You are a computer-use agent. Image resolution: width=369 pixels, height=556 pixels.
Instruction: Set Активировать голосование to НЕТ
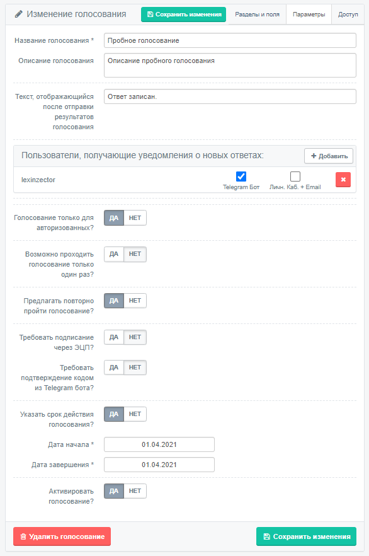point(135,491)
